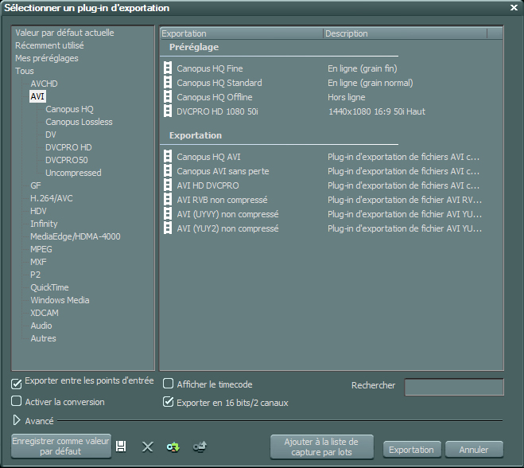The width and height of the screenshot is (524, 468).
Task: Select H.264/AVC format in tree
Action: pos(52,198)
